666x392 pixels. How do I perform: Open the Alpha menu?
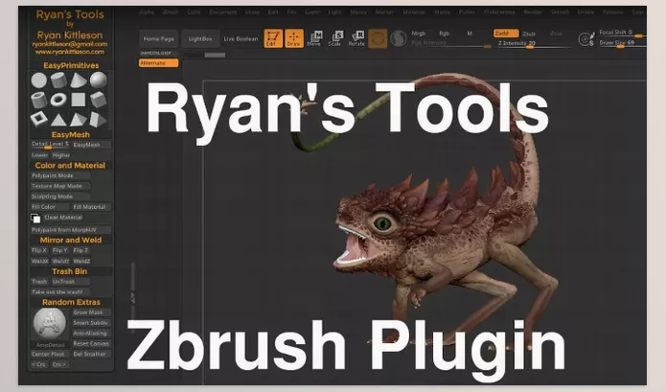(x=147, y=12)
